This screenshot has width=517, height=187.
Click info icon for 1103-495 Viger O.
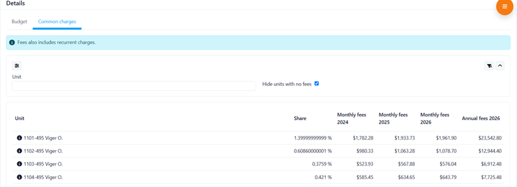tap(19, 164)
